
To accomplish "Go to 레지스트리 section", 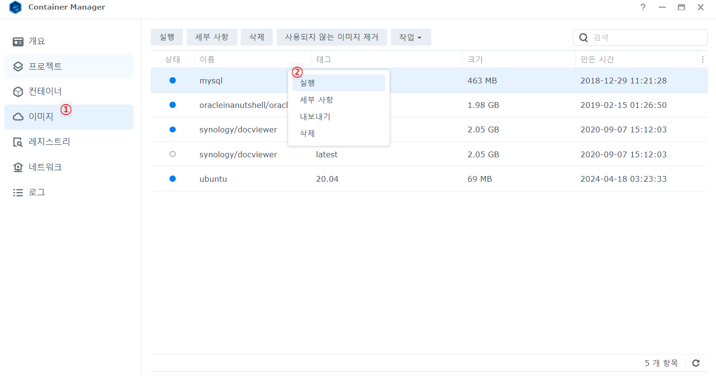I will 69,142.
